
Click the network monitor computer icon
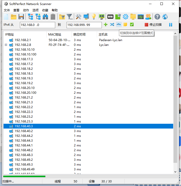86,17
